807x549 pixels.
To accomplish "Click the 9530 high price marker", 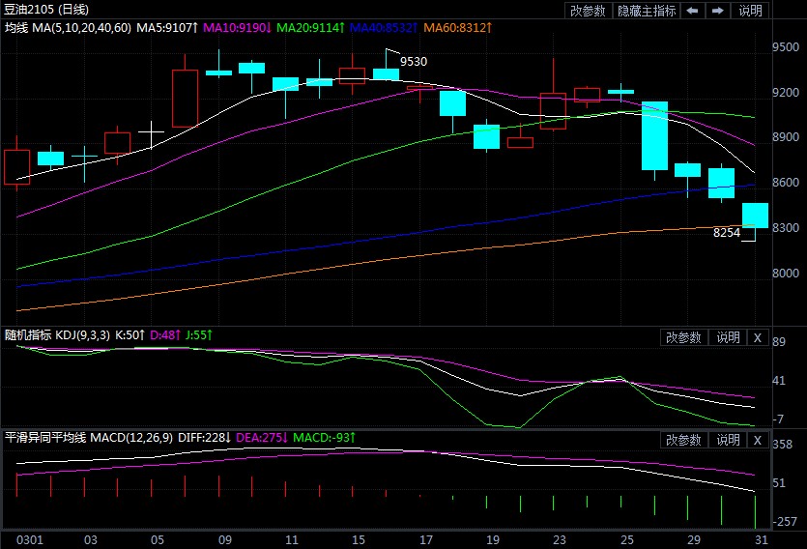I will pos(414,61).
